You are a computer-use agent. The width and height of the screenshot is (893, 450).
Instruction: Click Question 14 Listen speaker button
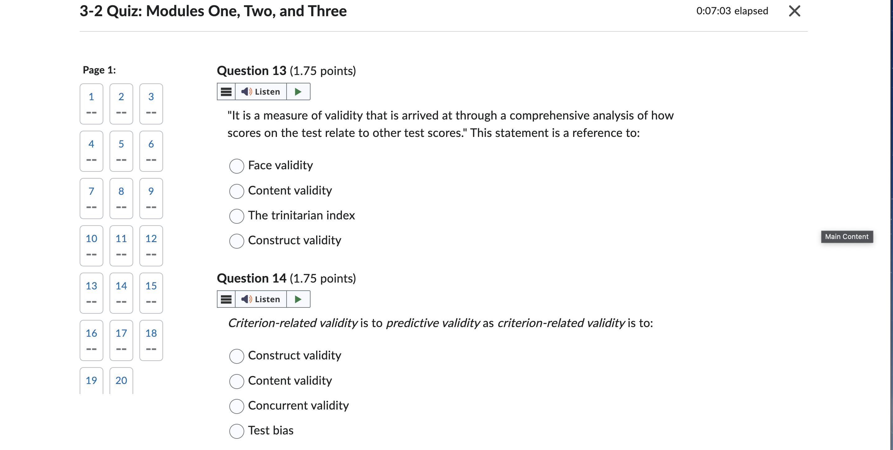(261, 299)
